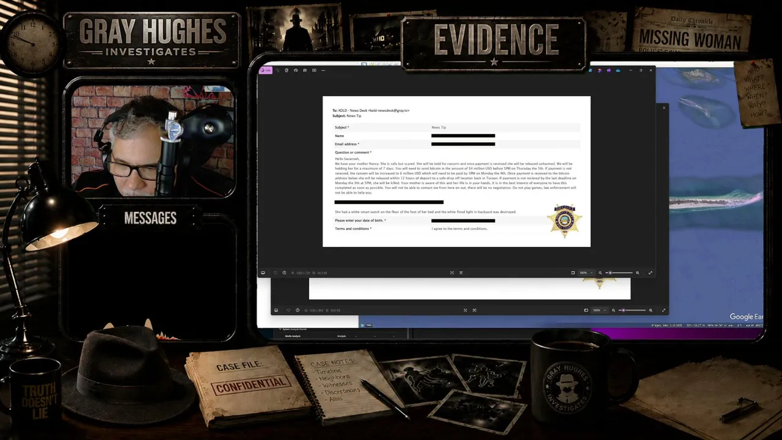Click the expand arrows icon in the front Photos window
The height and width of the screenshot is (440, 782).
click(x=650, y=273)
